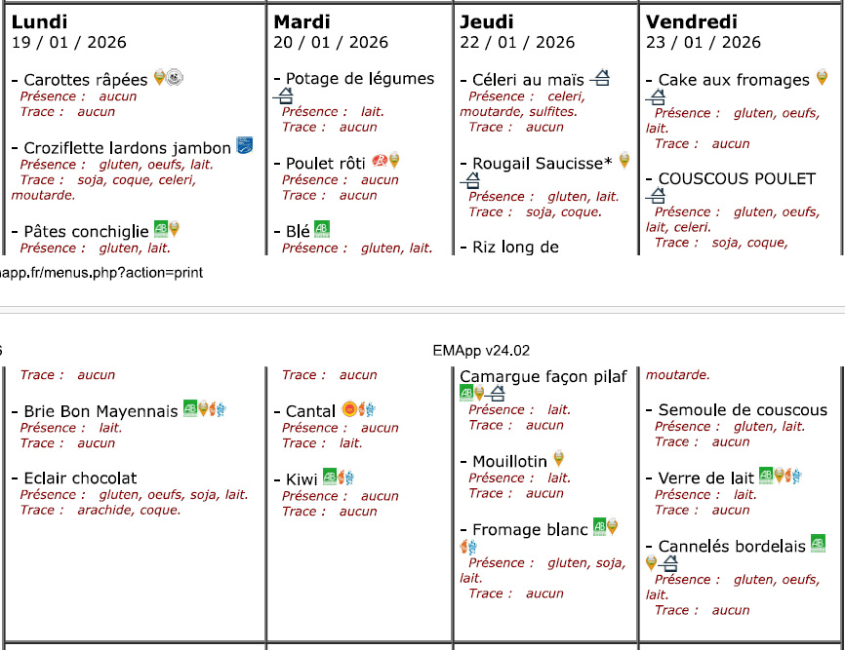Select the red label icon beside Poulet rôti
The width and height of the screenshot is (845, 650).
[380, 162]
